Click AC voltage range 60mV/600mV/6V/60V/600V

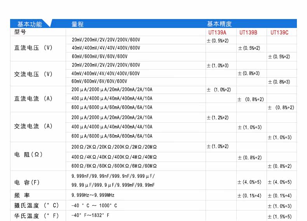99,81
